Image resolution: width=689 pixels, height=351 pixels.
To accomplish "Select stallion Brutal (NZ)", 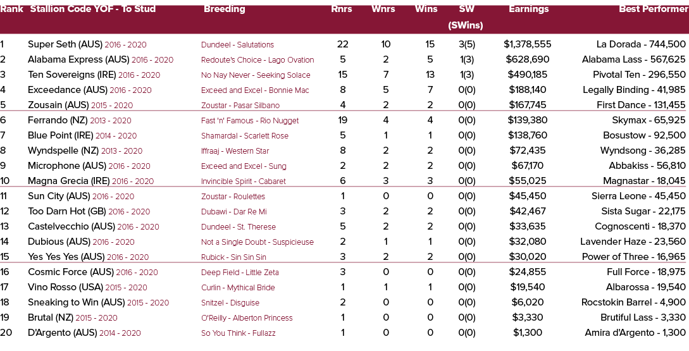I will click(51, 317).
